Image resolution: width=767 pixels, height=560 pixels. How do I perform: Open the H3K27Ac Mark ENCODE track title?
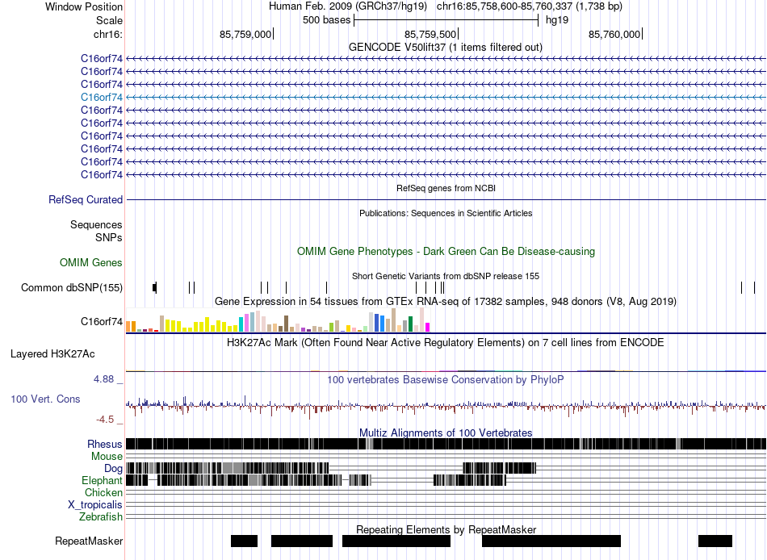pyautogui.click(x=446, y=342)
